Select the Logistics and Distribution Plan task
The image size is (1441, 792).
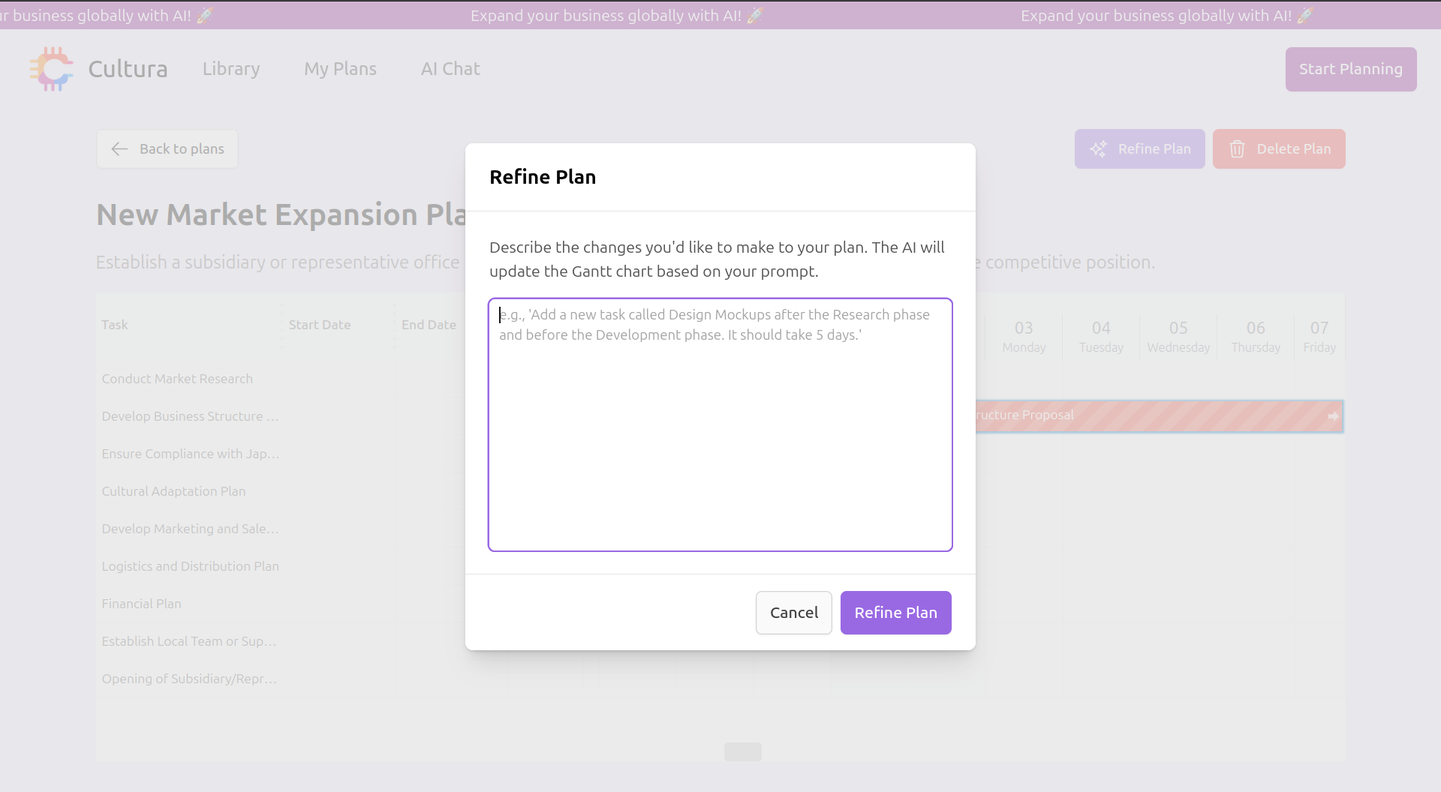coord(190,566)
